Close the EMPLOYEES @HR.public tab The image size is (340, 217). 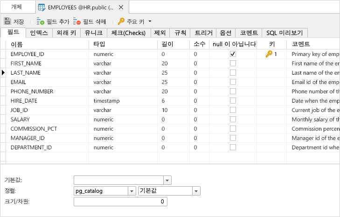click(x=121, y=7)
